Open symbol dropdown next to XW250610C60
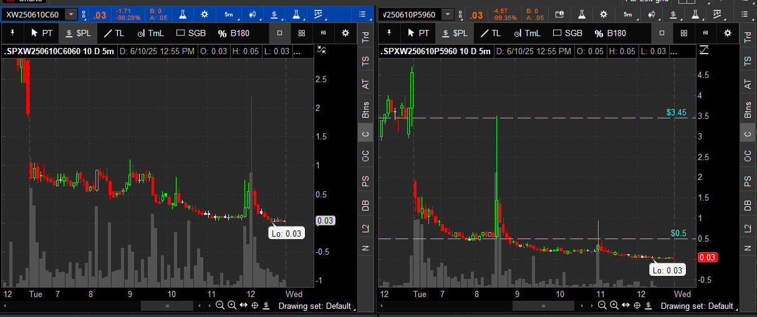 click(x=71, y=14)
